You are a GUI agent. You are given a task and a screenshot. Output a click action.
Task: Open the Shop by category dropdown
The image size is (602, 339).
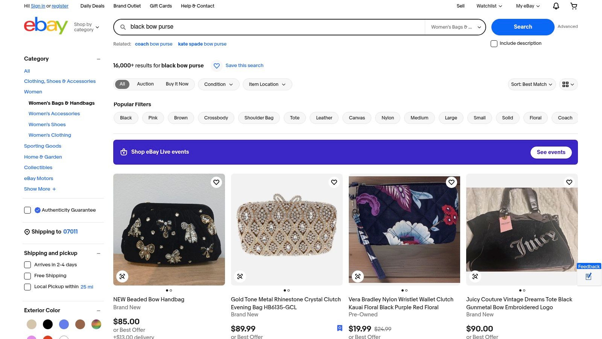[x=87, y=27]
